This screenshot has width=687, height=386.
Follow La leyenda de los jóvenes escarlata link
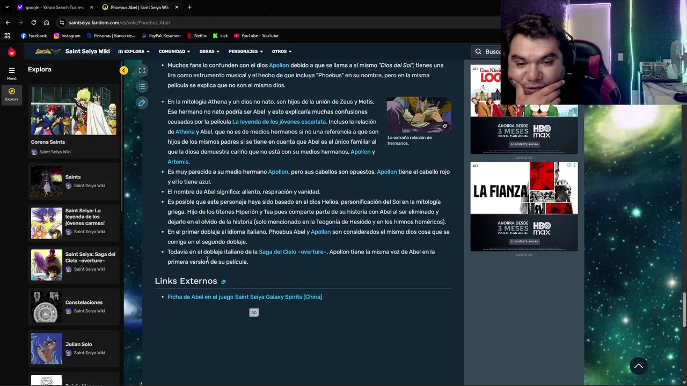click(x=279, y=122)
